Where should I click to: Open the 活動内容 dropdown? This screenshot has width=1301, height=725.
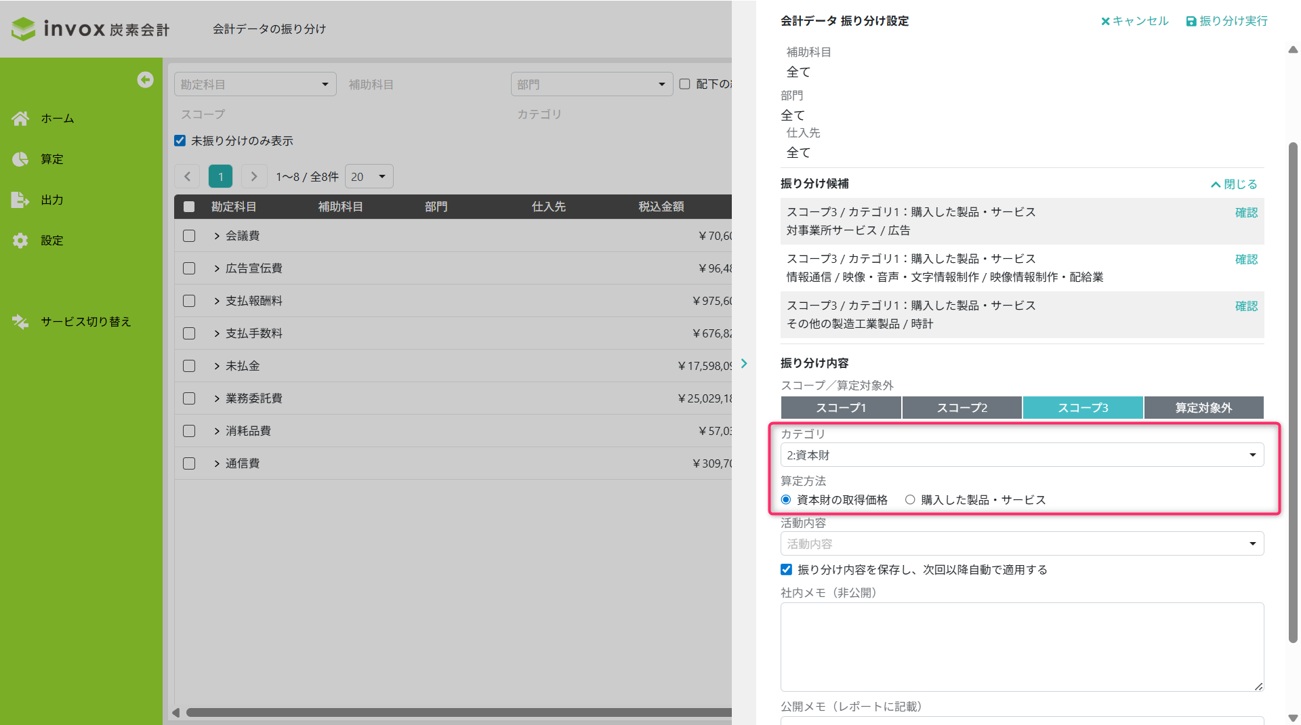tap(1022, 544)
